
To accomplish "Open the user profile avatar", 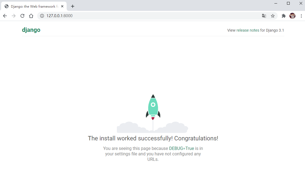I will [x=292, y=16].
